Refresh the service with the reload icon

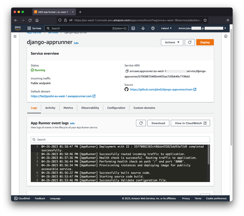(189, 42)
